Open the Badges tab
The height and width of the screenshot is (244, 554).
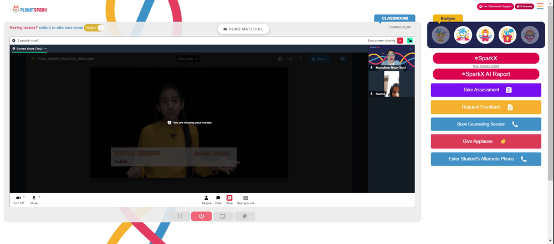448,18
